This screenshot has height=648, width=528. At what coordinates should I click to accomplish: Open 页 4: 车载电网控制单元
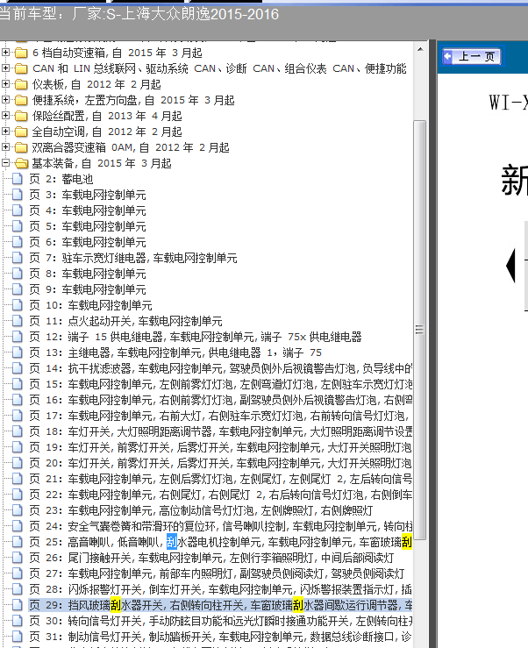[x=88, y=210]
